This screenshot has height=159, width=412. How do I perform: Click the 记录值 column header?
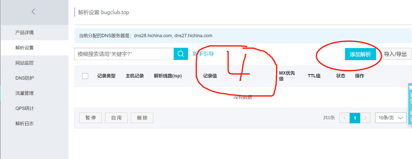coord(210,76)
